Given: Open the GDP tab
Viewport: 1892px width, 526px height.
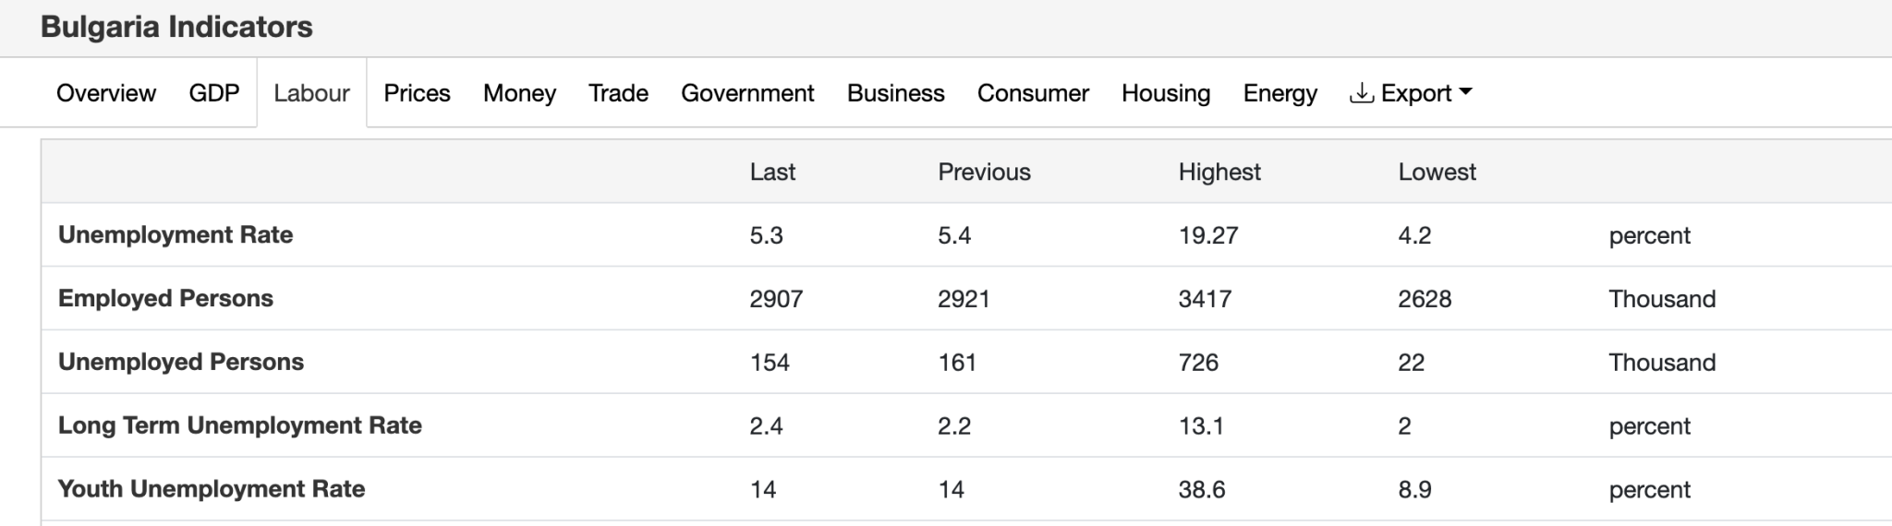Looking at the screenshot, I should (214, 93).
